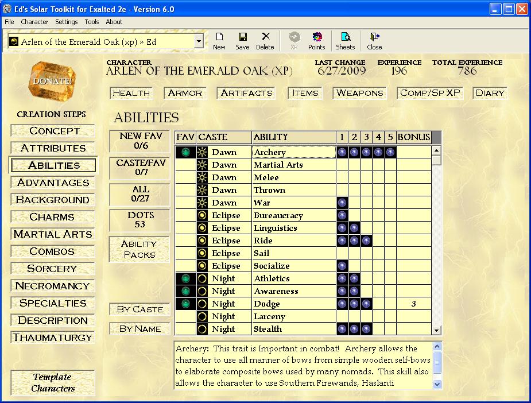Delete the current character via toolbar
Viewport: 531px width, 403px height.
(x=265, y=41)
